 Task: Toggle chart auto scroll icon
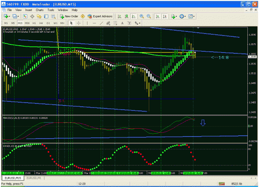click(x=157, y=16)
